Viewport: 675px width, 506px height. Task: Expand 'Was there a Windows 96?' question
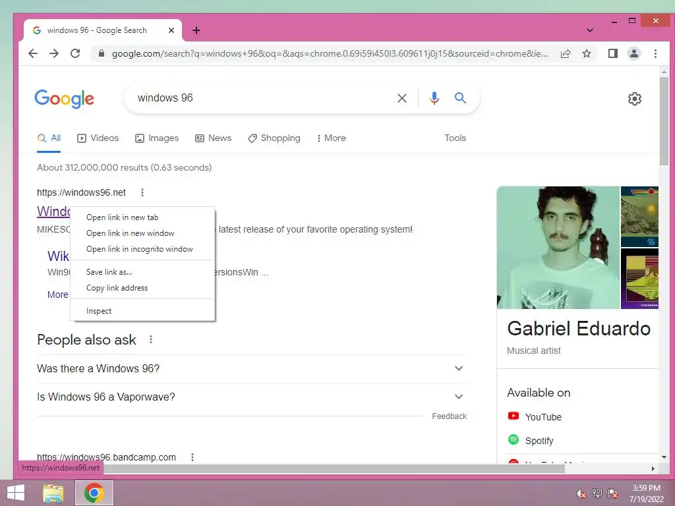[251, 369]
